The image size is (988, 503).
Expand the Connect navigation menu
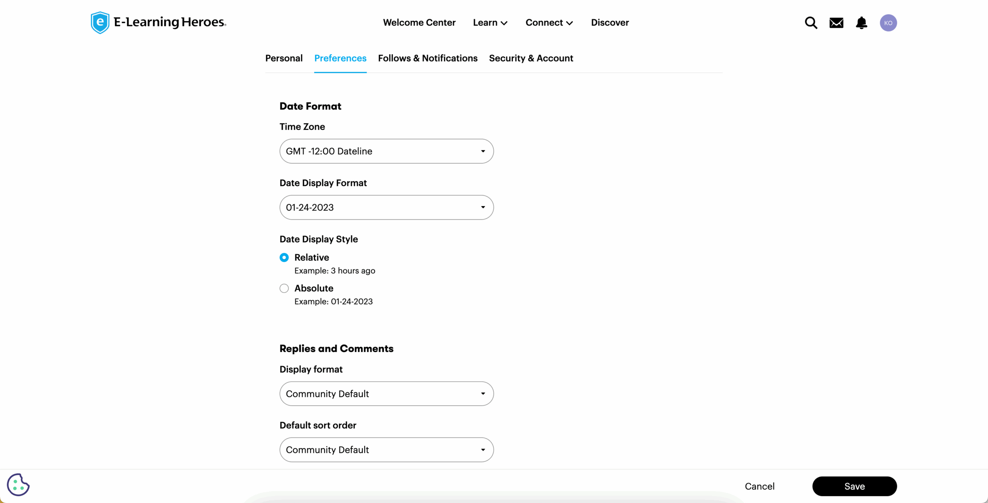[x=549, y=23]
